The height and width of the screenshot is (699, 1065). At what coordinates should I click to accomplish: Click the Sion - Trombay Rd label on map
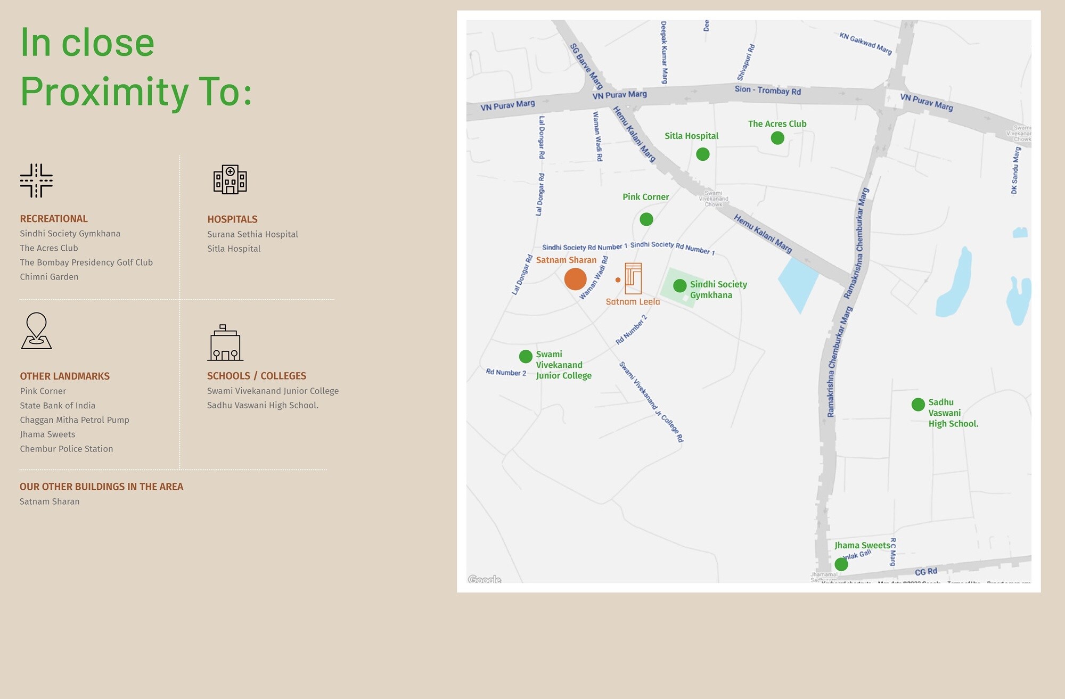[x=767, y=91]
